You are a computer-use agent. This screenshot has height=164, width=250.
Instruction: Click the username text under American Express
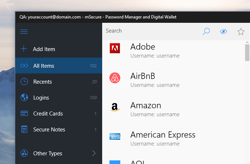pyautogui.click(x=155, y=144)
